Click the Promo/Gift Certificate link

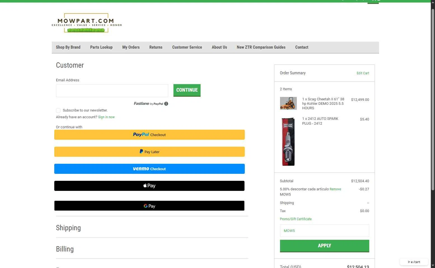296,219
